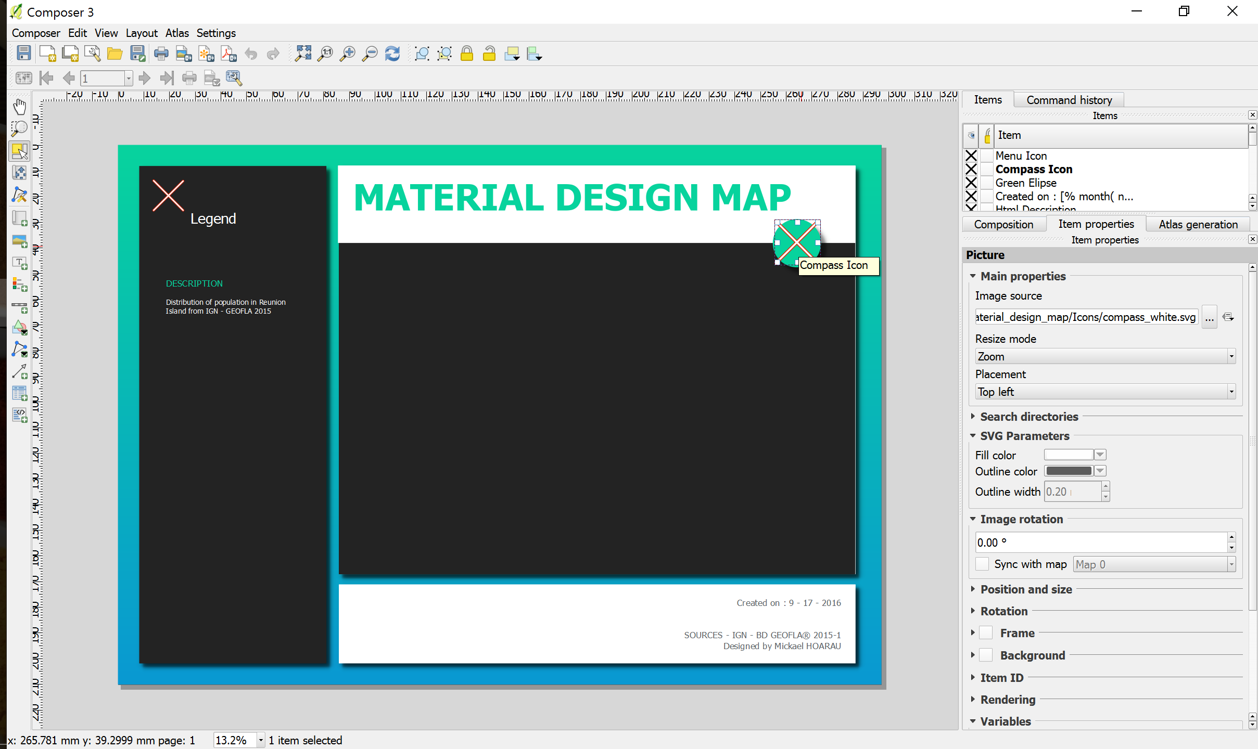The width and height of the screenshot is (1258, 749).
Task: Click the Save project icon
Action: [23, 54]
